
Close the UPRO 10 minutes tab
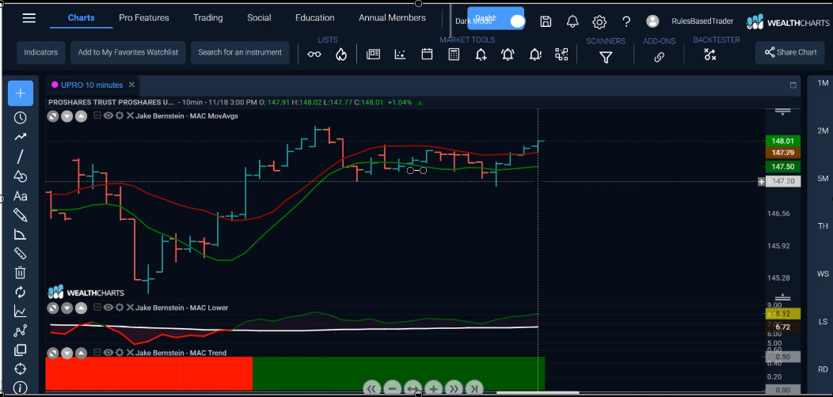tap(131, 85)
